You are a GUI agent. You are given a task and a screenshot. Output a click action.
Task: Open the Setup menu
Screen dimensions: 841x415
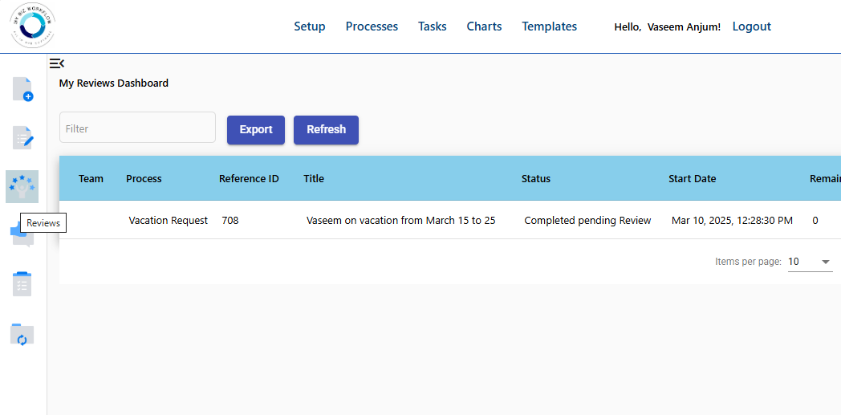tap(310, 26)
